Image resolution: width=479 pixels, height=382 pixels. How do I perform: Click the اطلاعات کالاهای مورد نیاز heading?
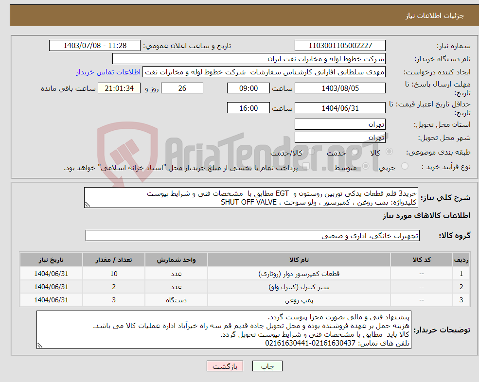pos(426,216)
